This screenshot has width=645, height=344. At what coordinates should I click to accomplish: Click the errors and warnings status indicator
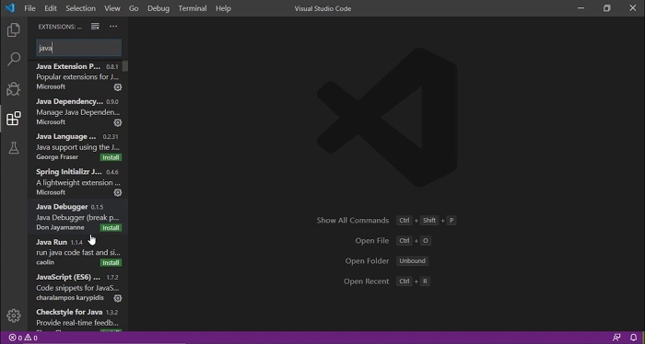pos(23,338)
